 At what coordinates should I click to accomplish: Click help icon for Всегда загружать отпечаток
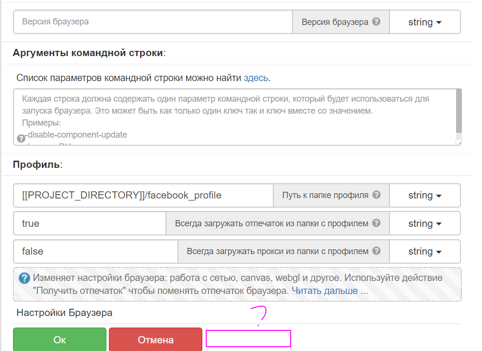click(376, 223)
